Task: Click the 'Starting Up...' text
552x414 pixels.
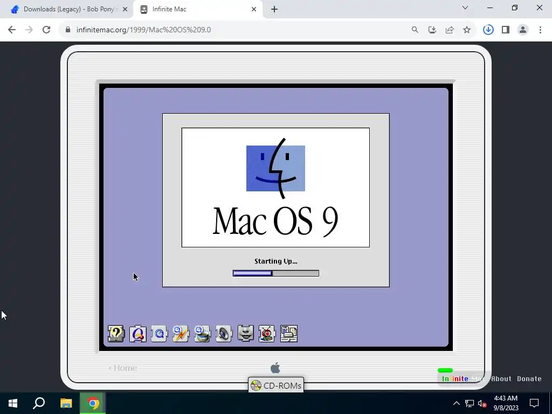Action: [x=275, y=261]
